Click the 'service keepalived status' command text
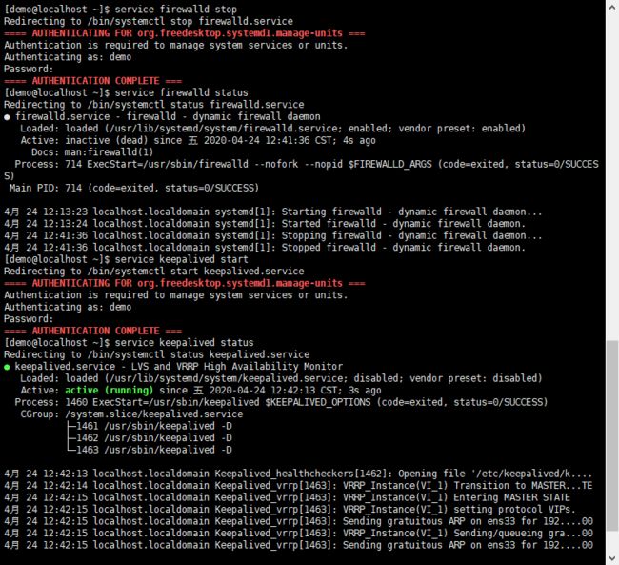Screen dimensions: 619x565 coord(185,342)
